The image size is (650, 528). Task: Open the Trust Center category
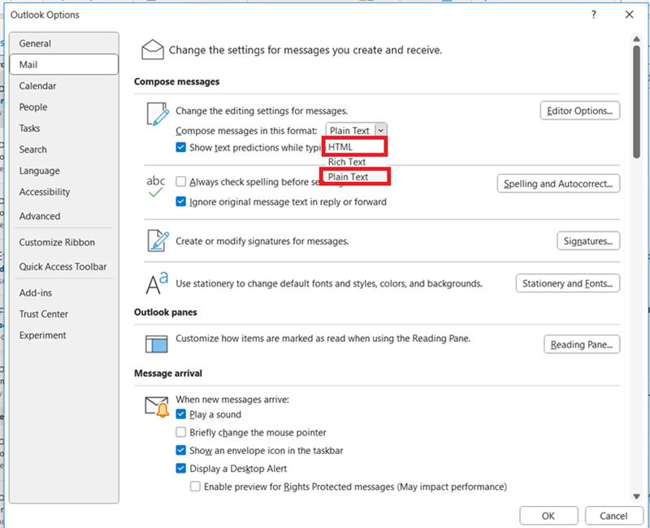[x=64, y=314]
